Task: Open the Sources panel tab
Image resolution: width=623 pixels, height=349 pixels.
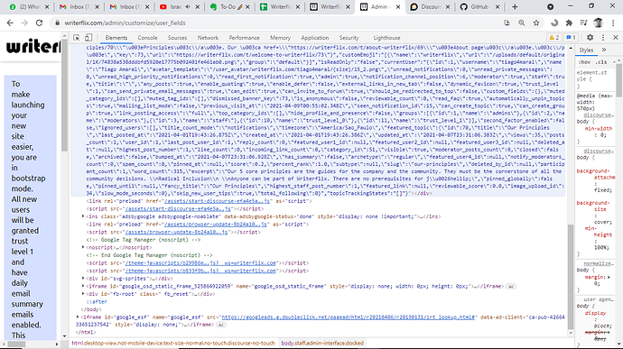Action: (x=177, y=38)
